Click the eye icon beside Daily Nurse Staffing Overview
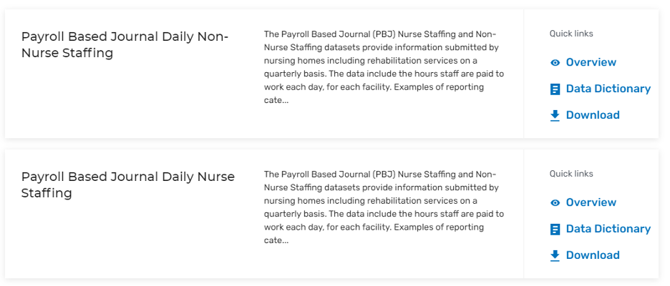This screenshot has width=670, height=286. pos(555,203)
